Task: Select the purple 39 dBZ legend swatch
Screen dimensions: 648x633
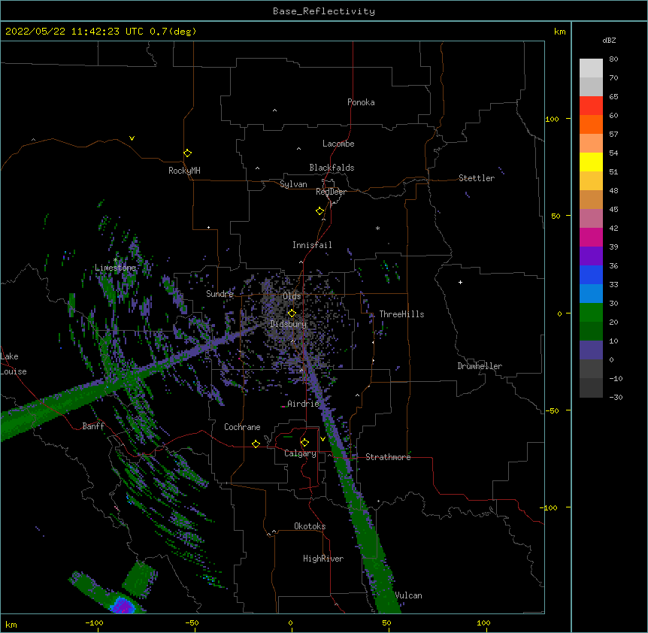Action: click(591, 256)
